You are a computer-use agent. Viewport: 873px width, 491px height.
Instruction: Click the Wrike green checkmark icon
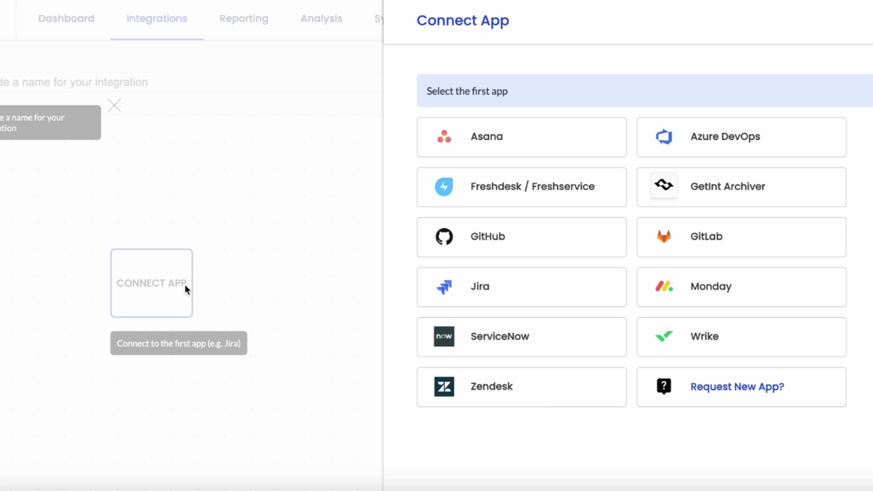tap(664, 336)
